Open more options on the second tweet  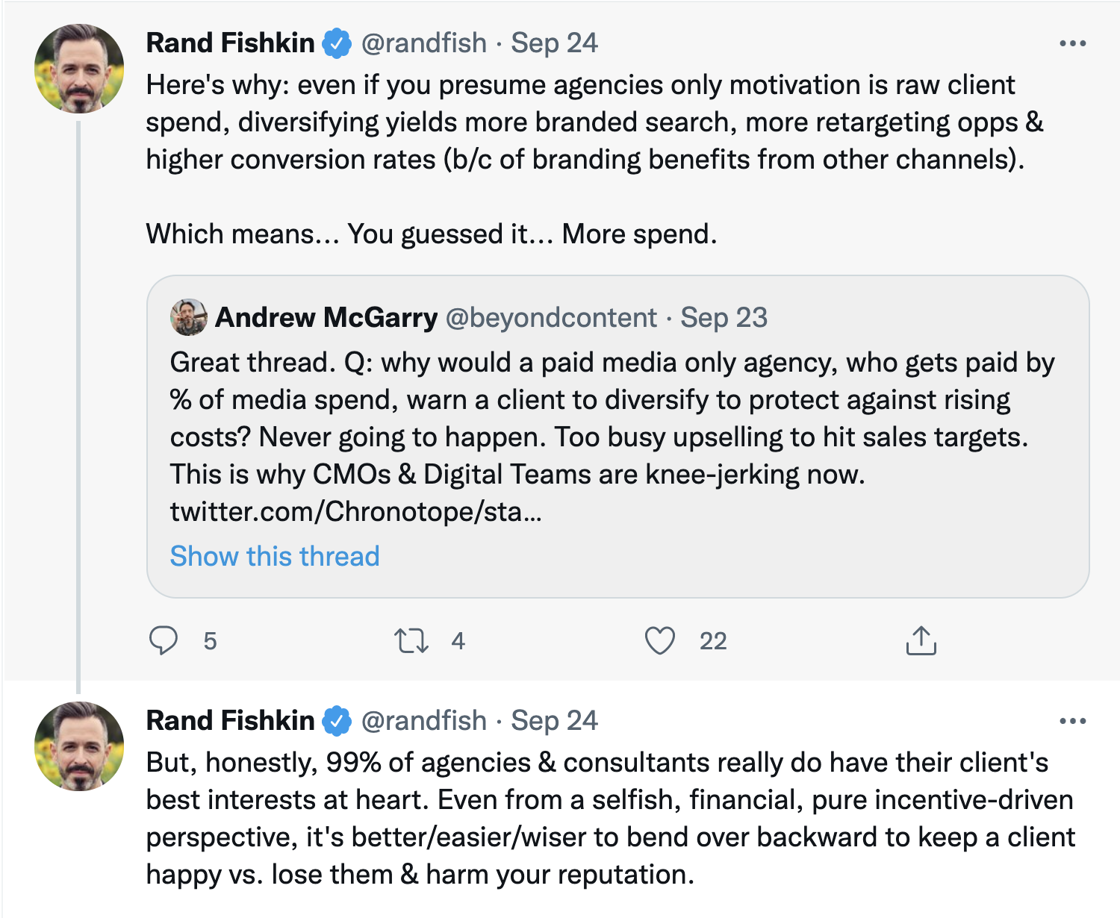click(x=1072, y=721)
